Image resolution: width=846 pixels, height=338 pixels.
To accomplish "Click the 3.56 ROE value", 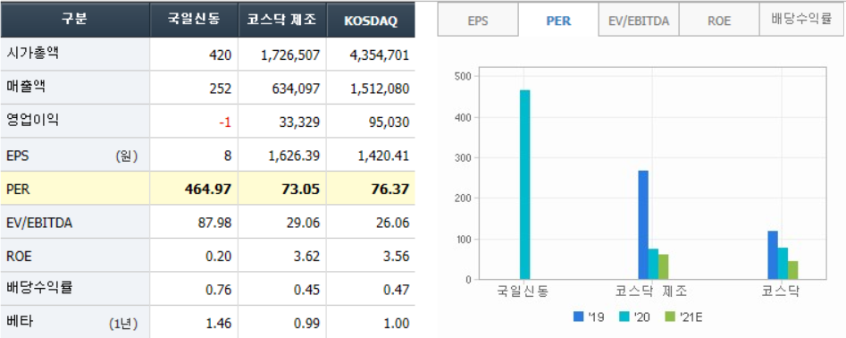I will pos(397,257).
